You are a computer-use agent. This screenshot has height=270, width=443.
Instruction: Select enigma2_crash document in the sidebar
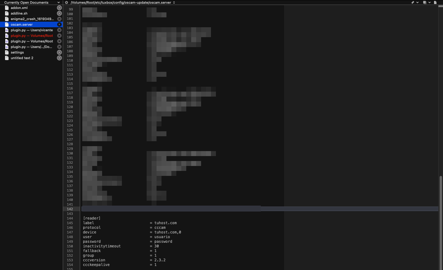[32, 19]
